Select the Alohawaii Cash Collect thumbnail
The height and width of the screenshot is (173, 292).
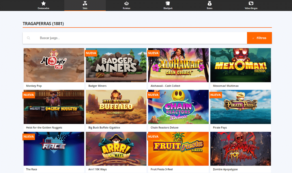[x=178, y=65]
